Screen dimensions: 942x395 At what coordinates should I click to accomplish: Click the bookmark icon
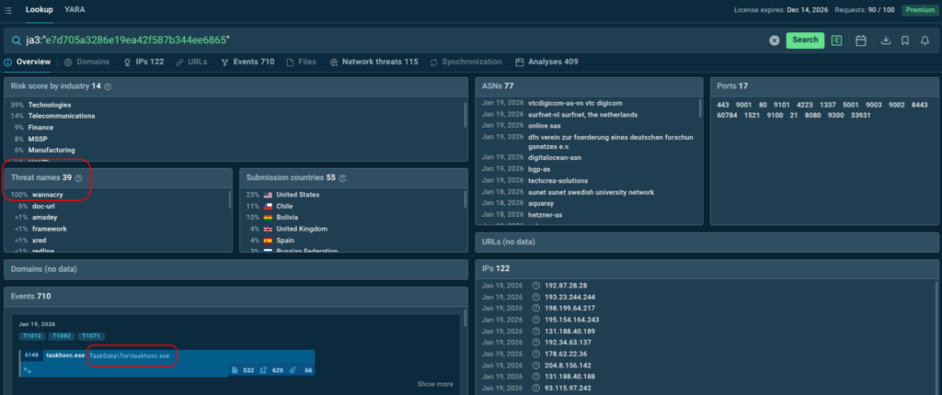(905, 40)
